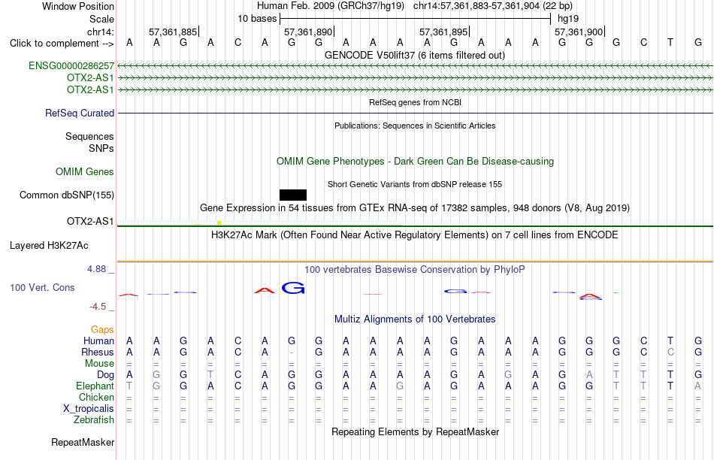This screenshot has height=460, width=714.
Task: Click the 57,361,885 position marker
Action: coord(173,32)
